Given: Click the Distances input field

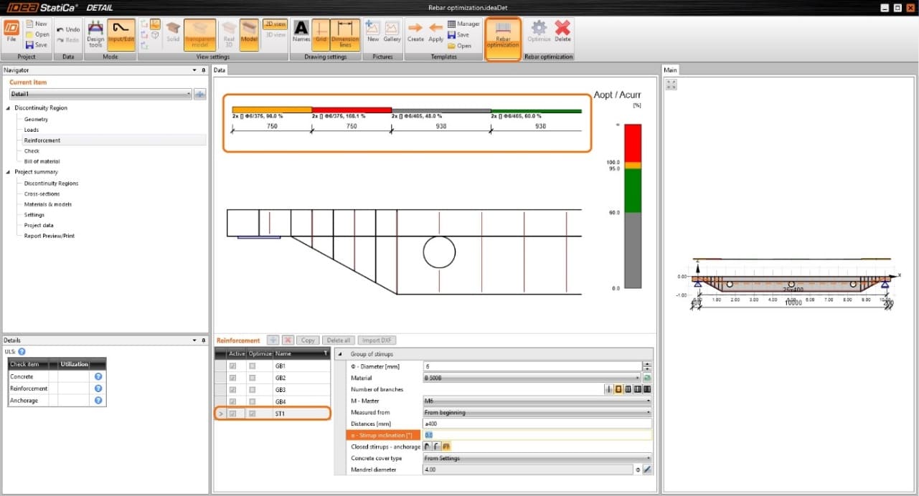Looking at the screenshot, I should click(x=537, y=424).
